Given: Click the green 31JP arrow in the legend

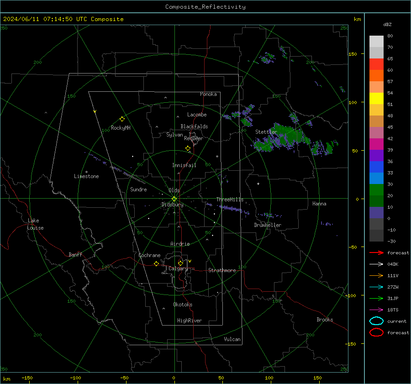Looking at the screenshot, I should [376, 298].
